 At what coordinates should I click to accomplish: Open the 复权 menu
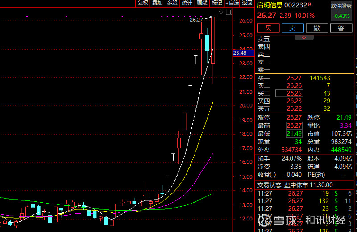pos(142,3)
